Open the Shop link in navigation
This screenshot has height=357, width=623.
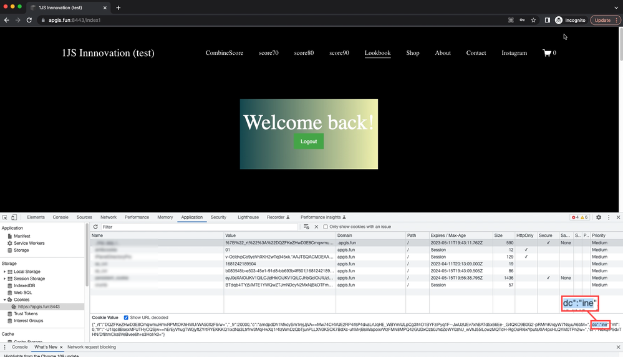pyautogui.click(x=413, y=53)
